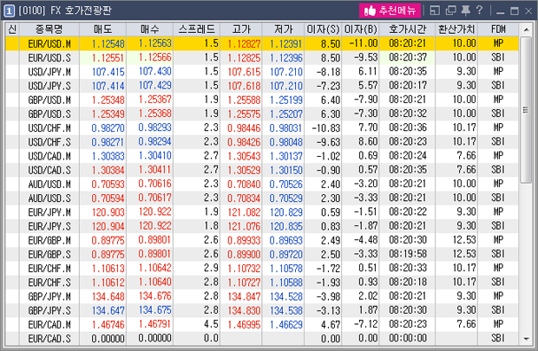Select the AUD/USD.M row name

[49, 185]
